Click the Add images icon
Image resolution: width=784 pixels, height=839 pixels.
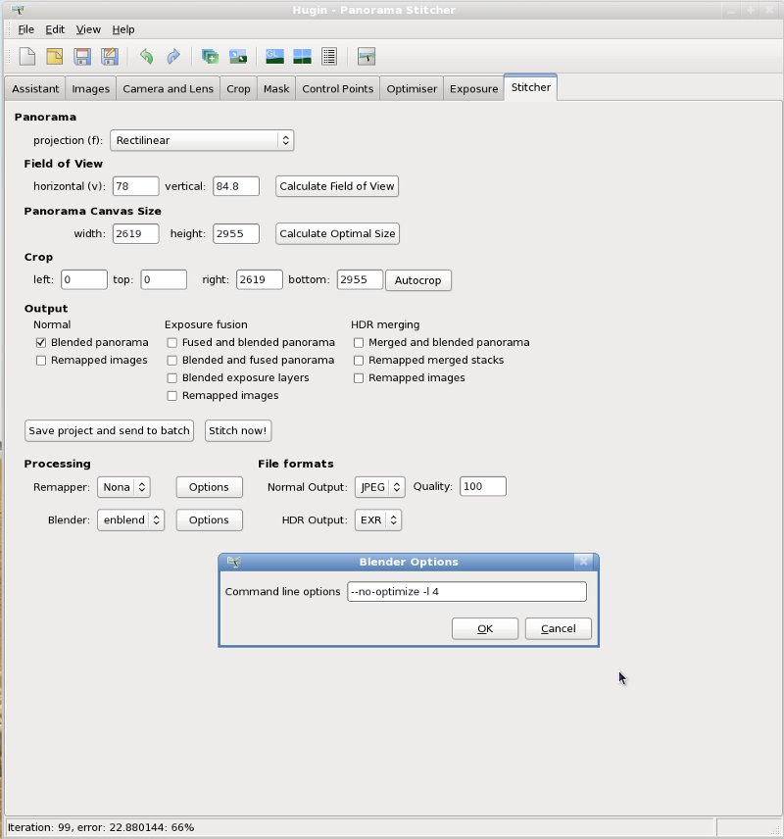210,56
